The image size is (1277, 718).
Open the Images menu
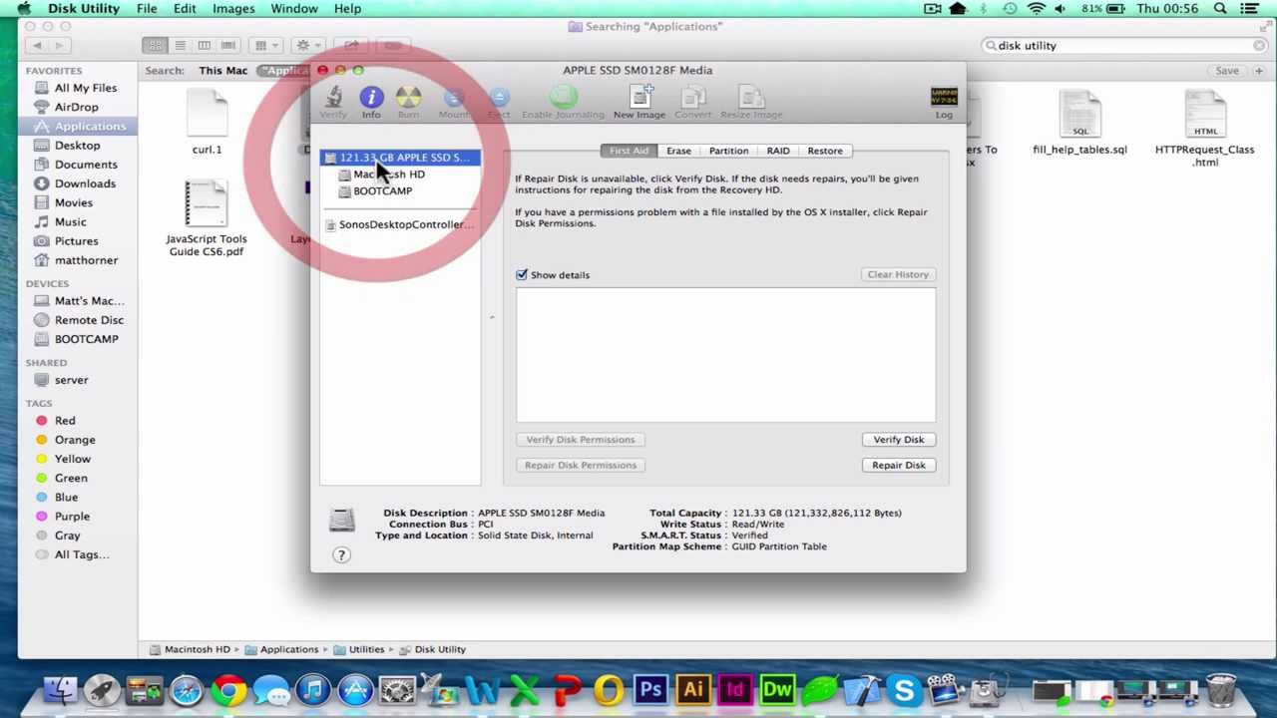[x=233, y=8]
